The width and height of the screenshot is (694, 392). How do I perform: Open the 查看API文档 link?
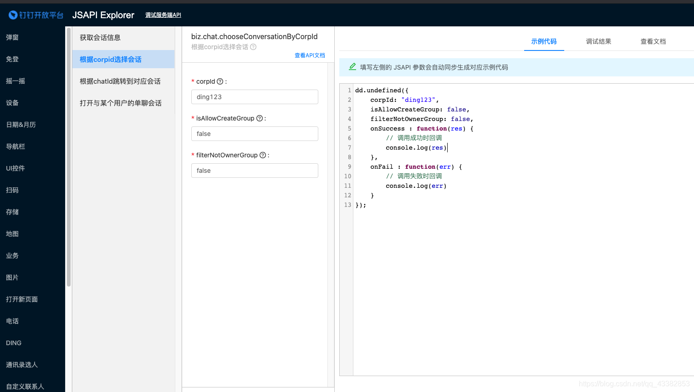point(310,55)
